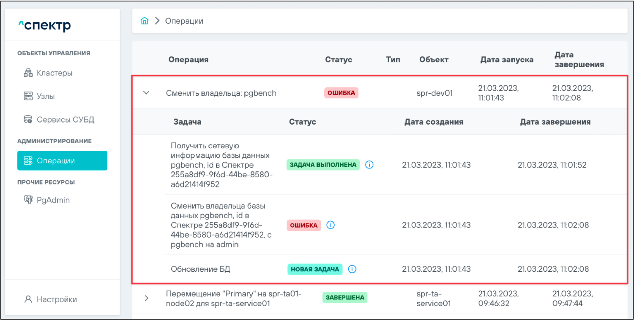Click the Настройки user icon
The width and height of the screenshot is (634, 320).
pyautogui.click(x=28, y=299)
